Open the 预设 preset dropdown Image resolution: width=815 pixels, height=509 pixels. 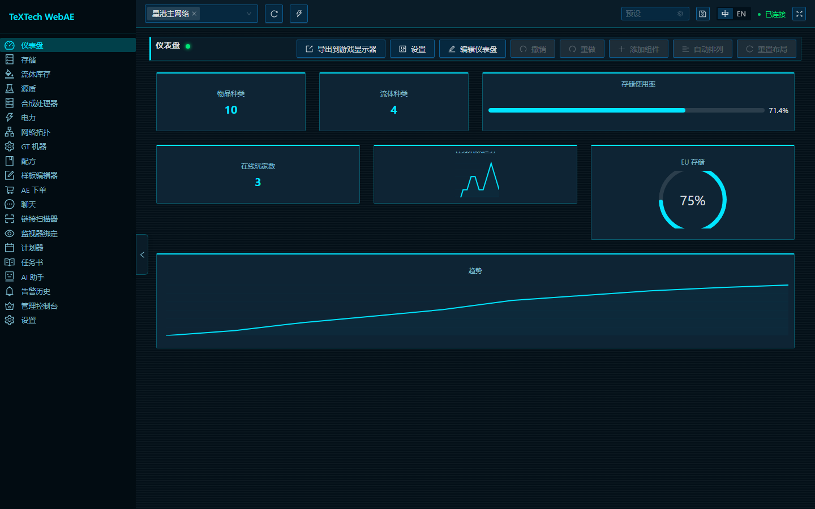[x=655, y=14]
